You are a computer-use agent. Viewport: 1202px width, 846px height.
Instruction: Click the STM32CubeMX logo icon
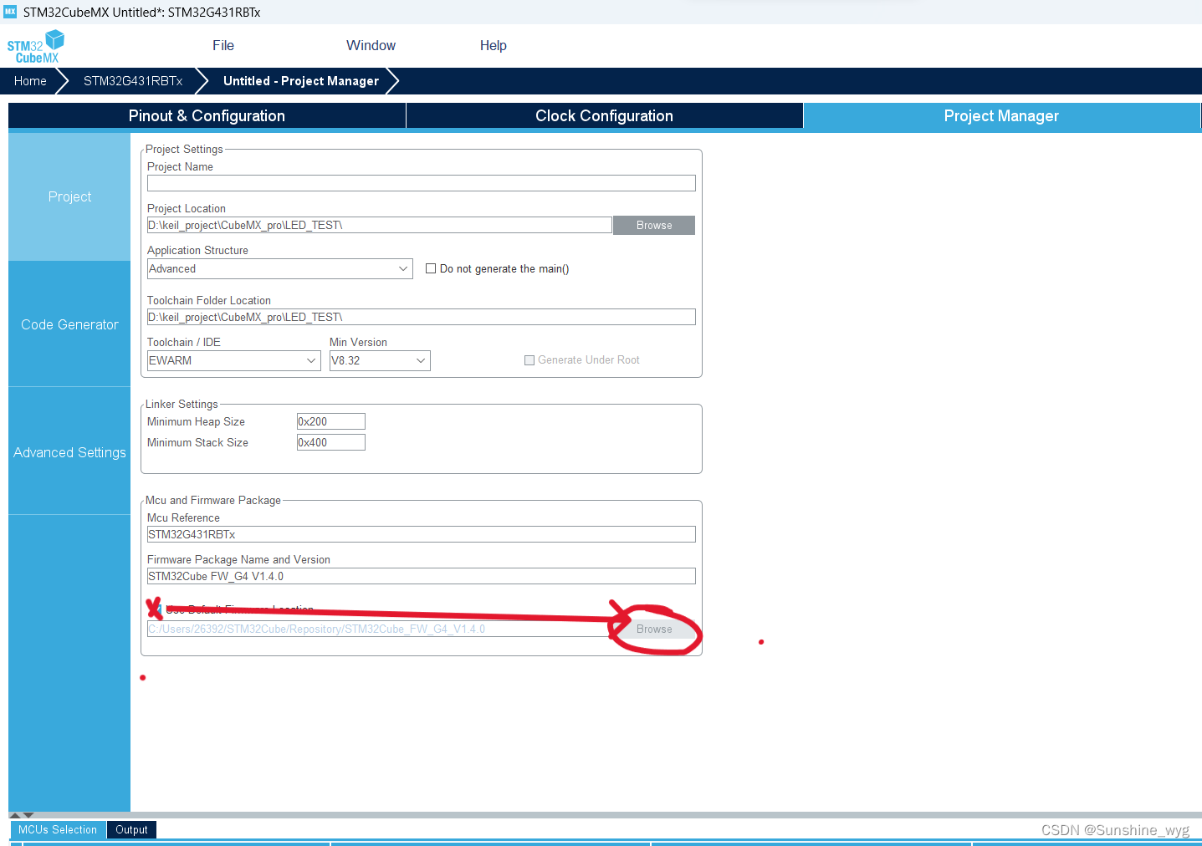pyautogui.click(x=35, y=47)
